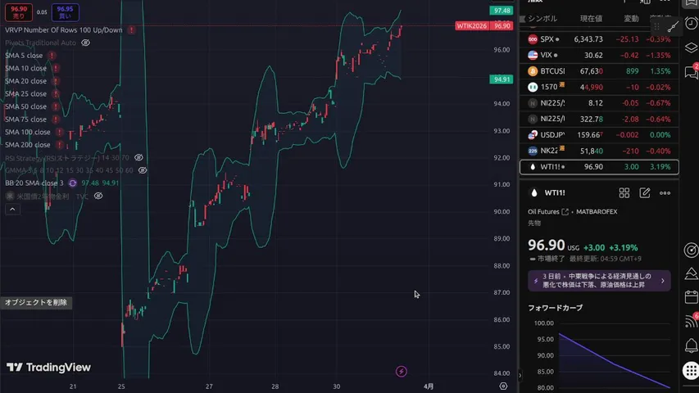Select the VIX watchlist row
Image resolution: width=699 pixels, height=393 pixels.
click(x=599, y=55)
